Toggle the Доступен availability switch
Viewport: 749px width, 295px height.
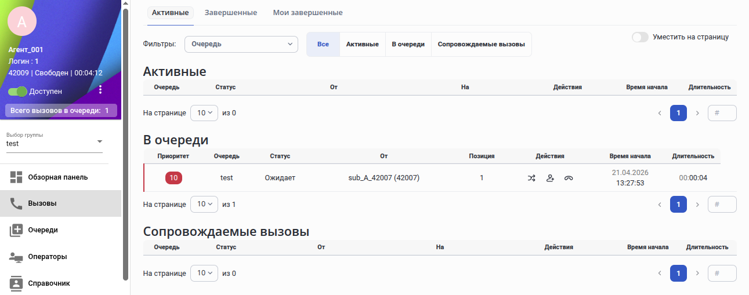point(17,92)
